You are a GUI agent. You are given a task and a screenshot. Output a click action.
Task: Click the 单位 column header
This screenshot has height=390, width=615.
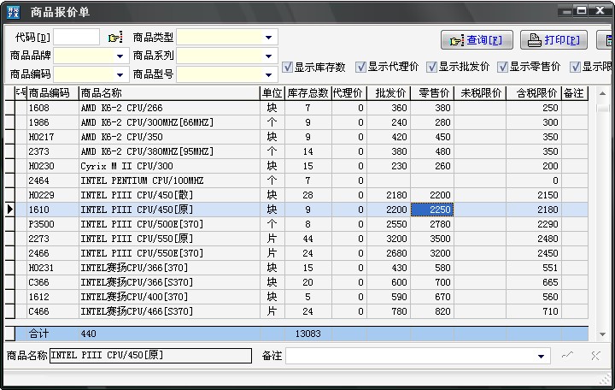tap(272, 93)
